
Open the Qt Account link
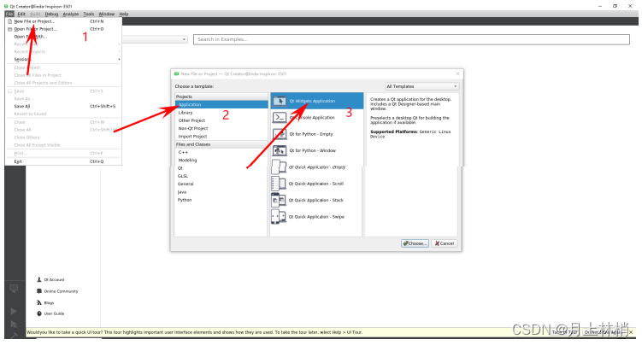pyautogui.click(x=54, y=279)
